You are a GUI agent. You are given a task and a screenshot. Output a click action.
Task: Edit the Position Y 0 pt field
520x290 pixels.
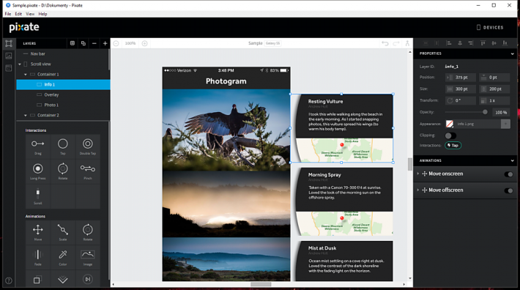(494, 78)
